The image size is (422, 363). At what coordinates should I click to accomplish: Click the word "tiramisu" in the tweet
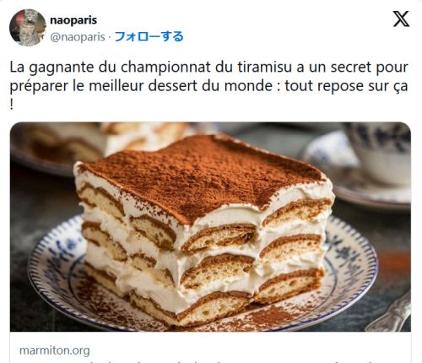coord(260,67)
